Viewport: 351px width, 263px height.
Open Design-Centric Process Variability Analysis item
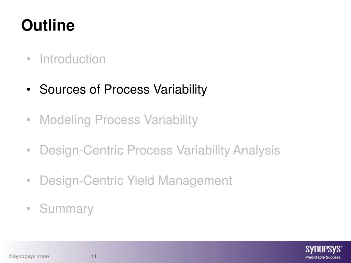point(160,150)
